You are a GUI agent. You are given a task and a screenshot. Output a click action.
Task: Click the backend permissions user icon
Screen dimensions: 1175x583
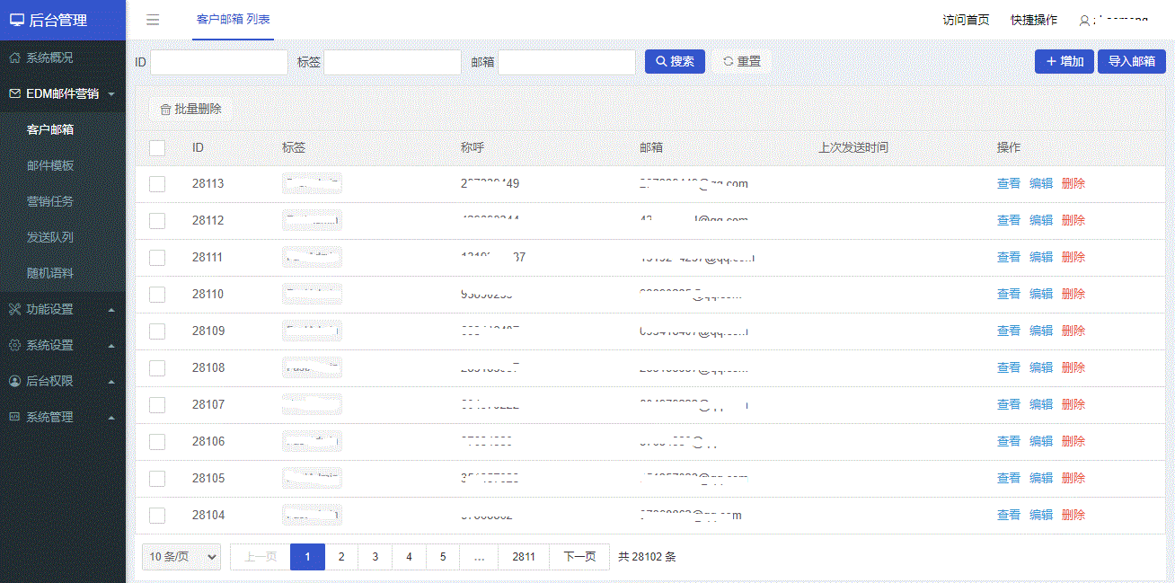(x=15, y=381)
